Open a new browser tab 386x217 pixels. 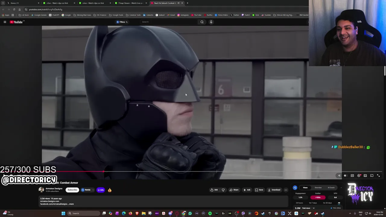click(x=188, y=3)
